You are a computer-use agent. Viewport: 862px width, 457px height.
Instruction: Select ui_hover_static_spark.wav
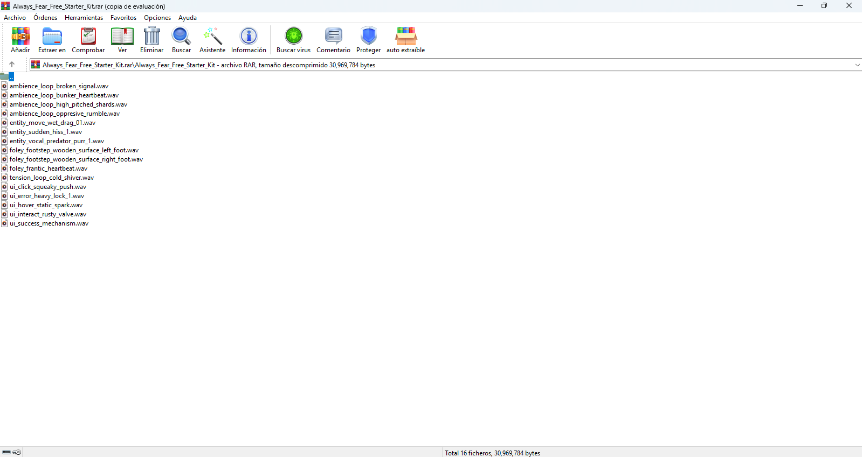click(x=46, y=205)
